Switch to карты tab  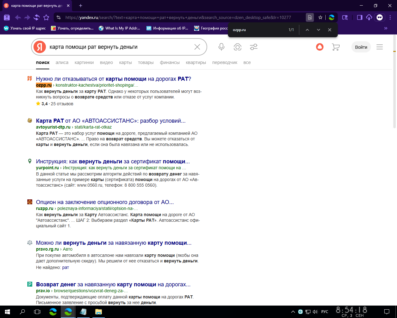click(125, 62)
